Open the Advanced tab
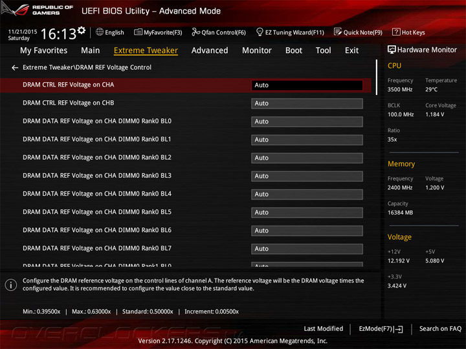This screenshot has width=466, height=349. tap(210, 50)
